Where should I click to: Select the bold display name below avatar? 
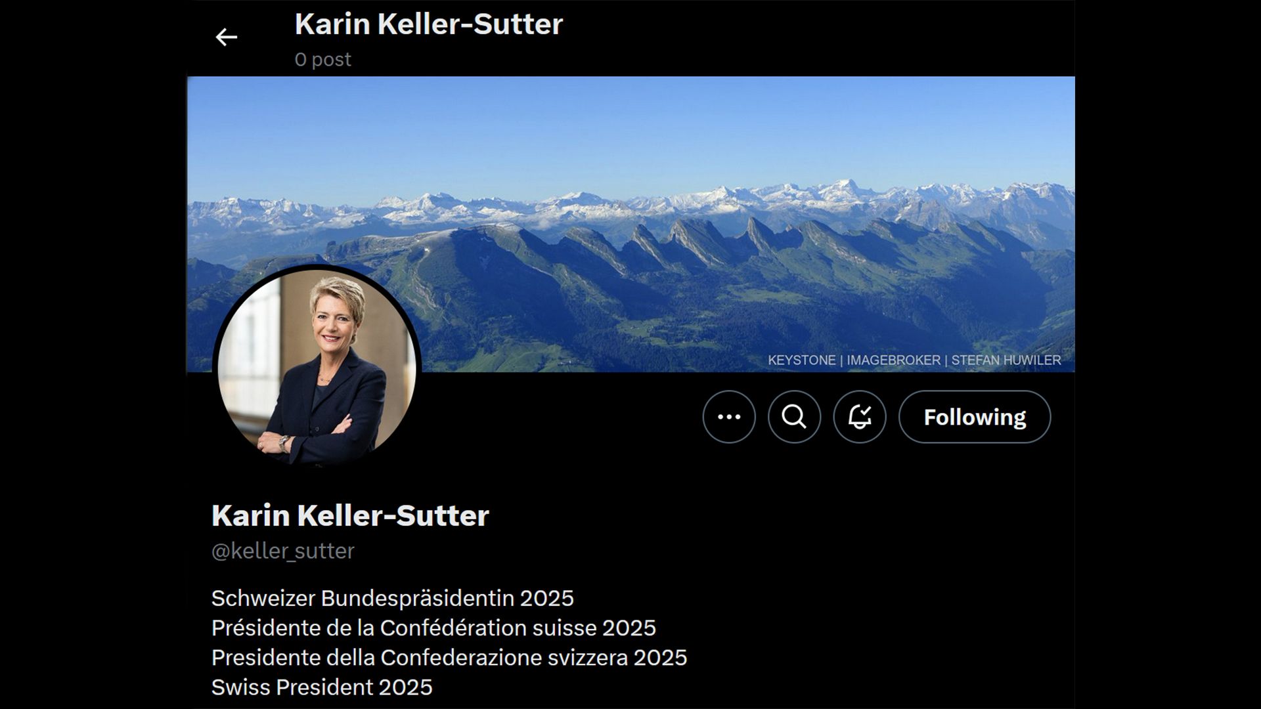[350, 515]
